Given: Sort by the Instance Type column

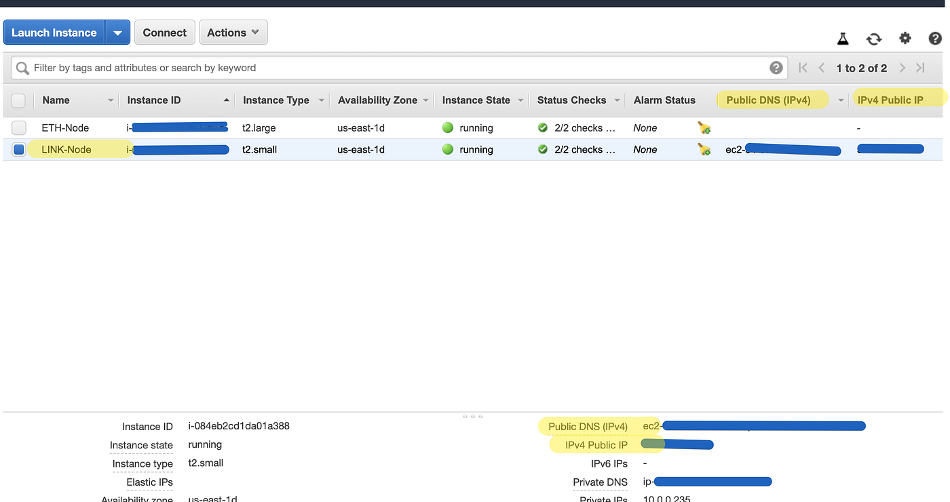Looking at the screenshot, I should pos(275,100).
